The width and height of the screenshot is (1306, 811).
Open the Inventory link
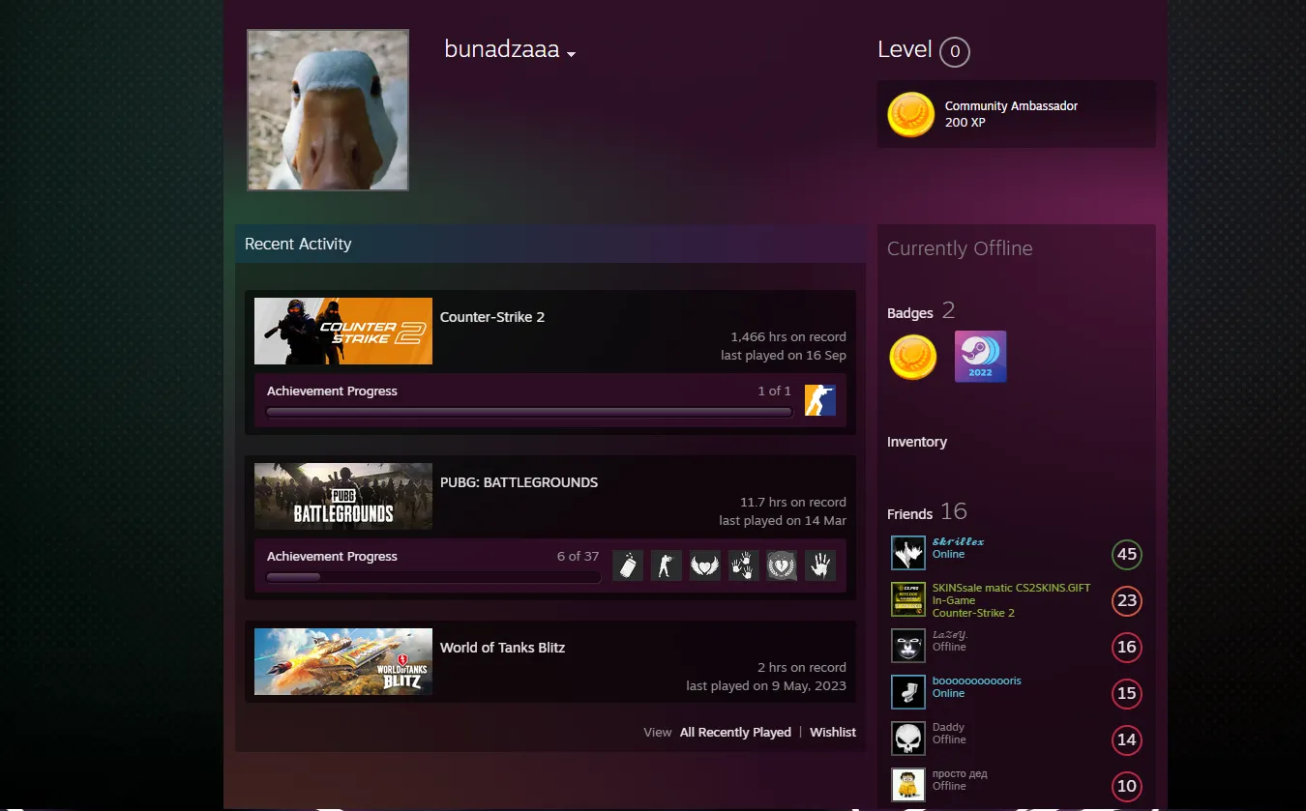917,442
